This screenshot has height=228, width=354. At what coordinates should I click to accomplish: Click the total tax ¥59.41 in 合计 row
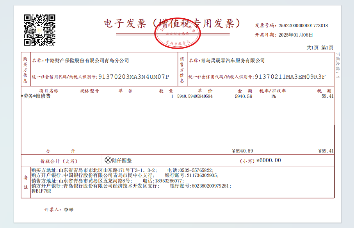click(x=326, y=151)
